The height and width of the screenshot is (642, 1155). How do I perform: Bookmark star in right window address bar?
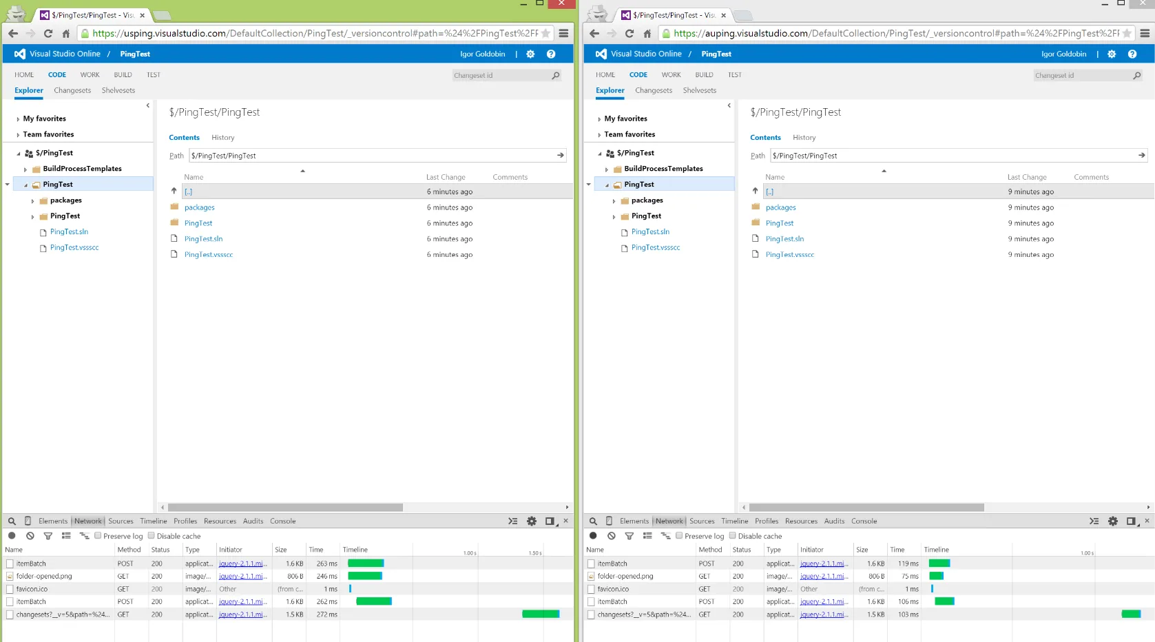(1127, 33)
